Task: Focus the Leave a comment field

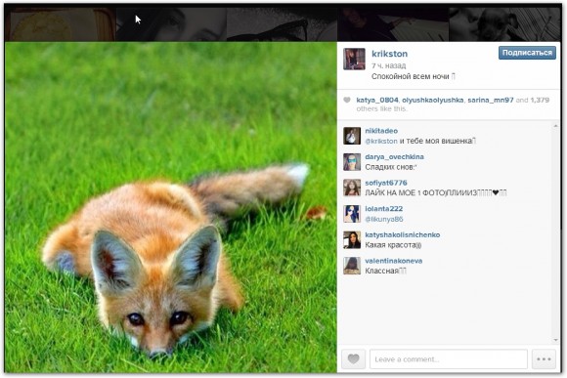Action: coord(449,358)
